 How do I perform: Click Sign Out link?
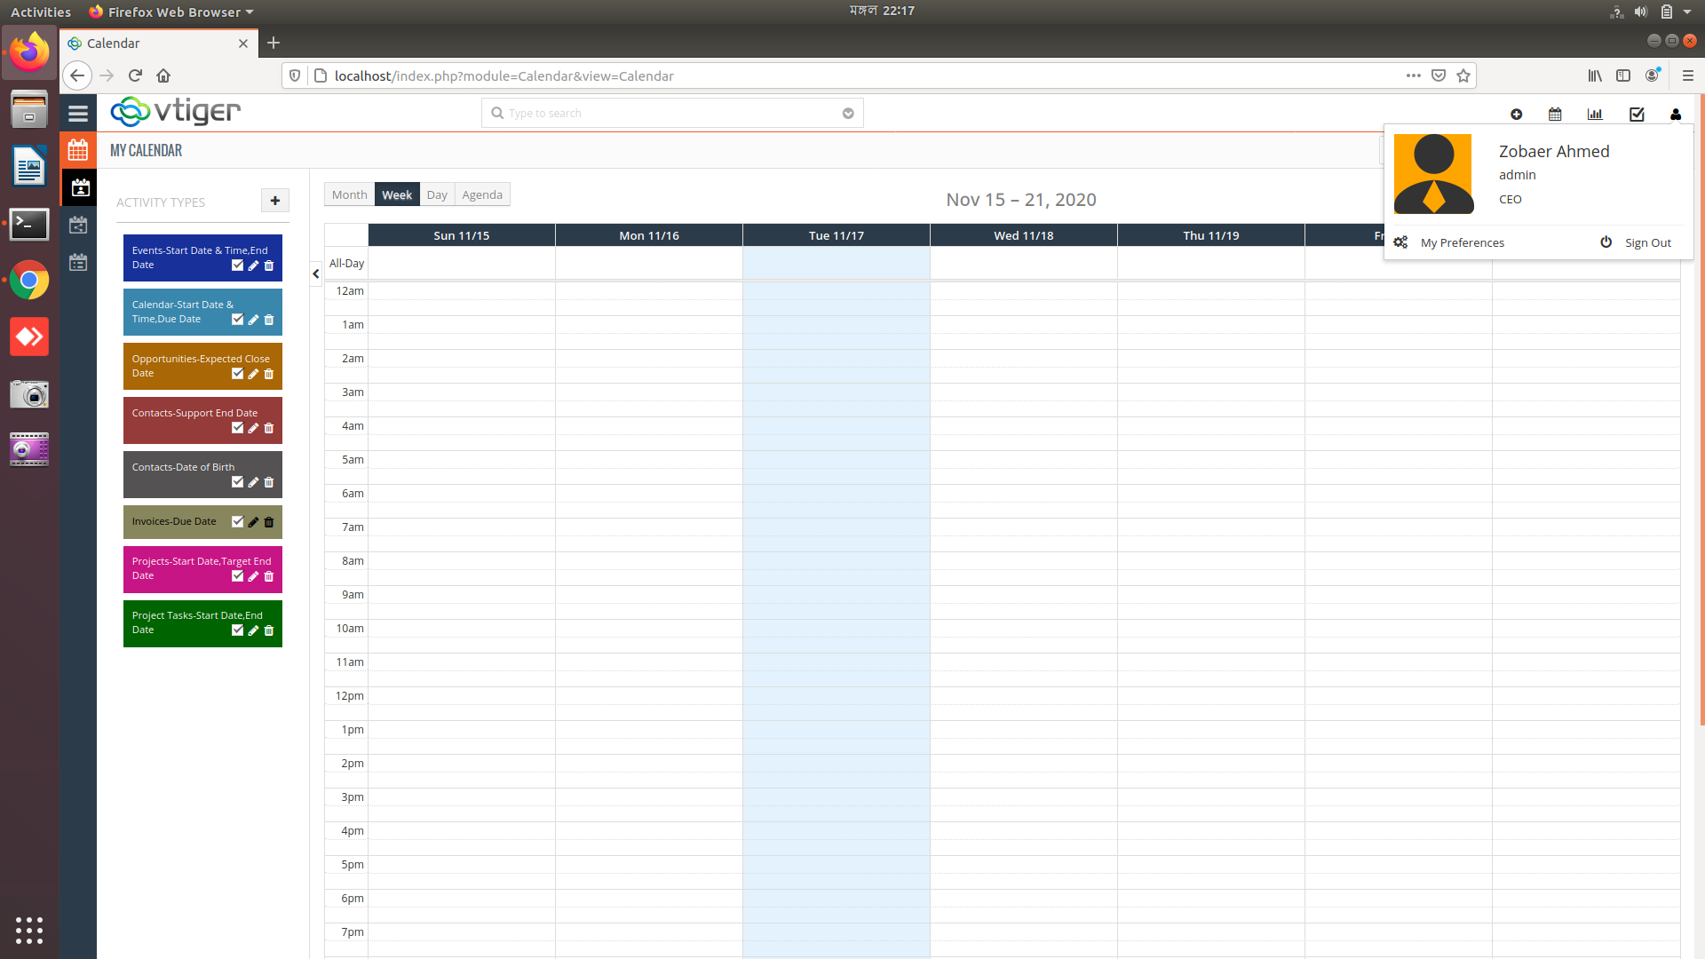click(x=1647, y=243)
